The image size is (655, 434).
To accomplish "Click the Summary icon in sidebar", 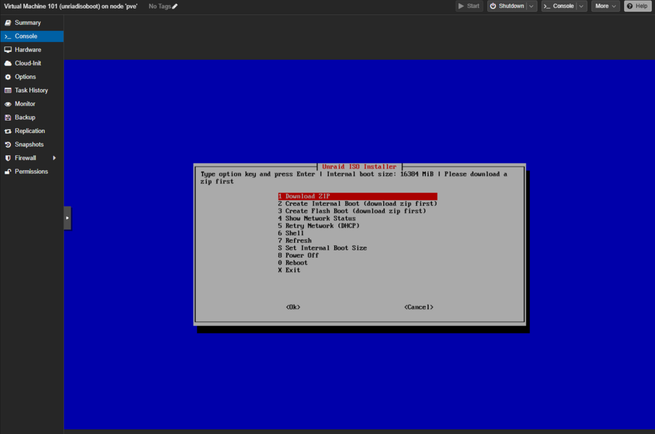I will pyautogui.click(x=8, y=22).
